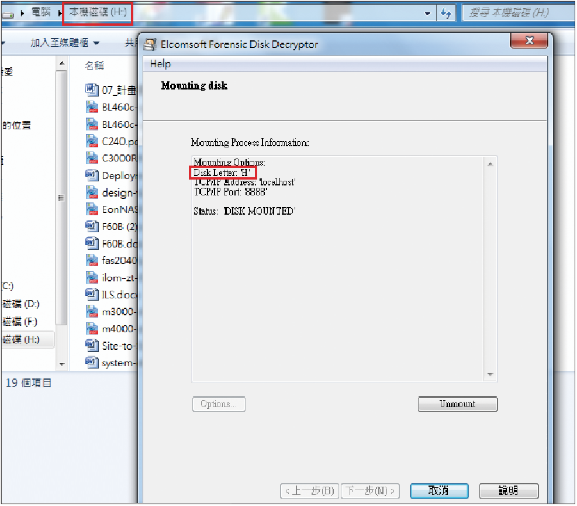This screenshot has width=577, height=506.
Task: Click the Mounting Options: line
Action: click(x=229, y=163)
